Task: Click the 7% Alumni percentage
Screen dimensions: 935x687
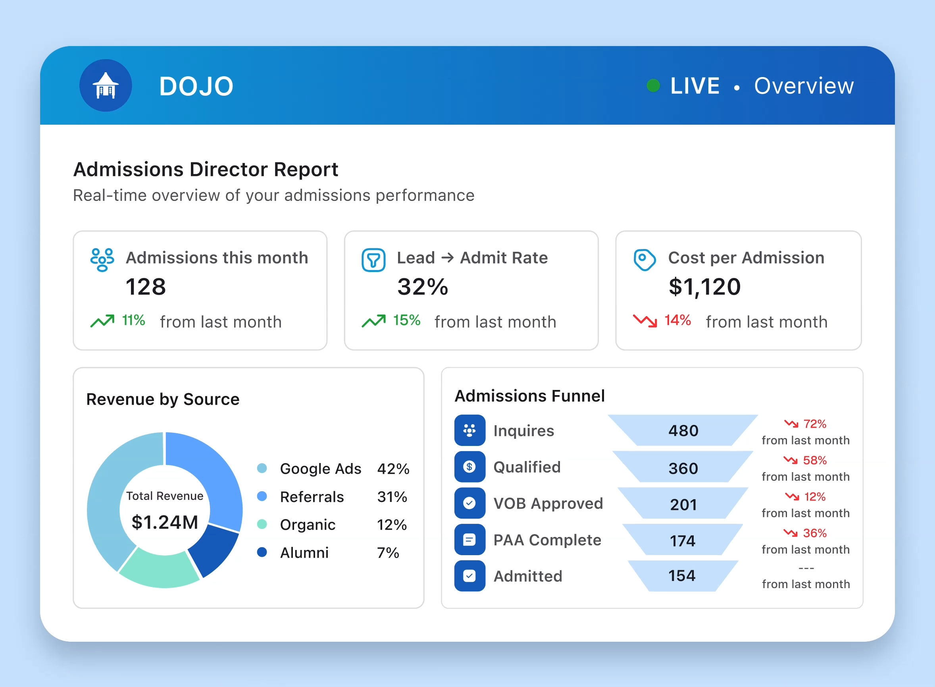Action: coord(388,553)
